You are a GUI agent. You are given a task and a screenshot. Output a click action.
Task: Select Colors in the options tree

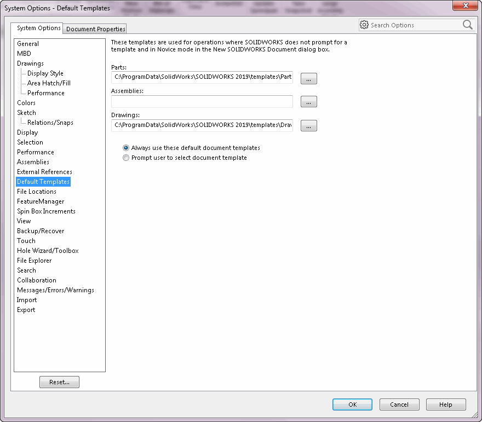(x=26, y=102)
